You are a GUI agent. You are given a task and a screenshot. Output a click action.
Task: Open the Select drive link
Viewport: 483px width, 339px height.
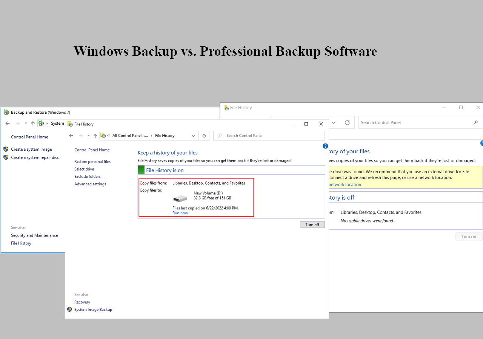84,169
